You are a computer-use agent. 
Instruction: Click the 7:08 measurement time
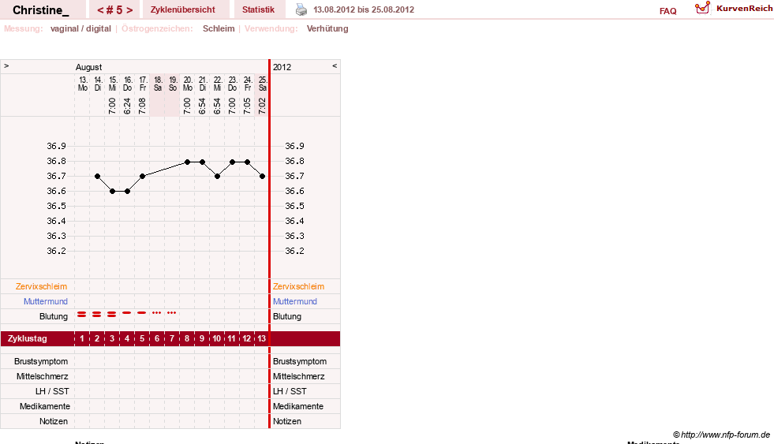click(142, 106)
